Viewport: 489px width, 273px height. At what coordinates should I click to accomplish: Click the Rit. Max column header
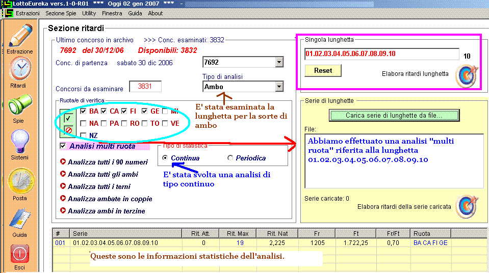(238, 233)
